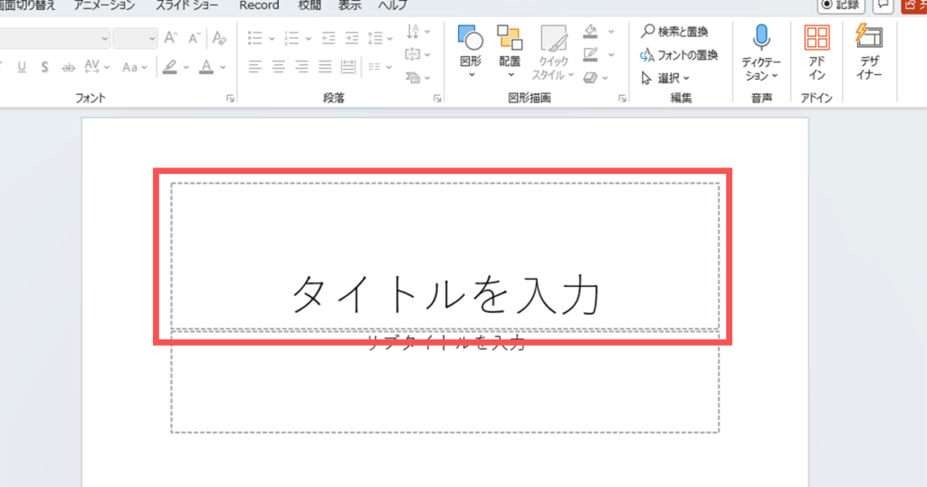Click the 記録 record button

coord(841,5)
